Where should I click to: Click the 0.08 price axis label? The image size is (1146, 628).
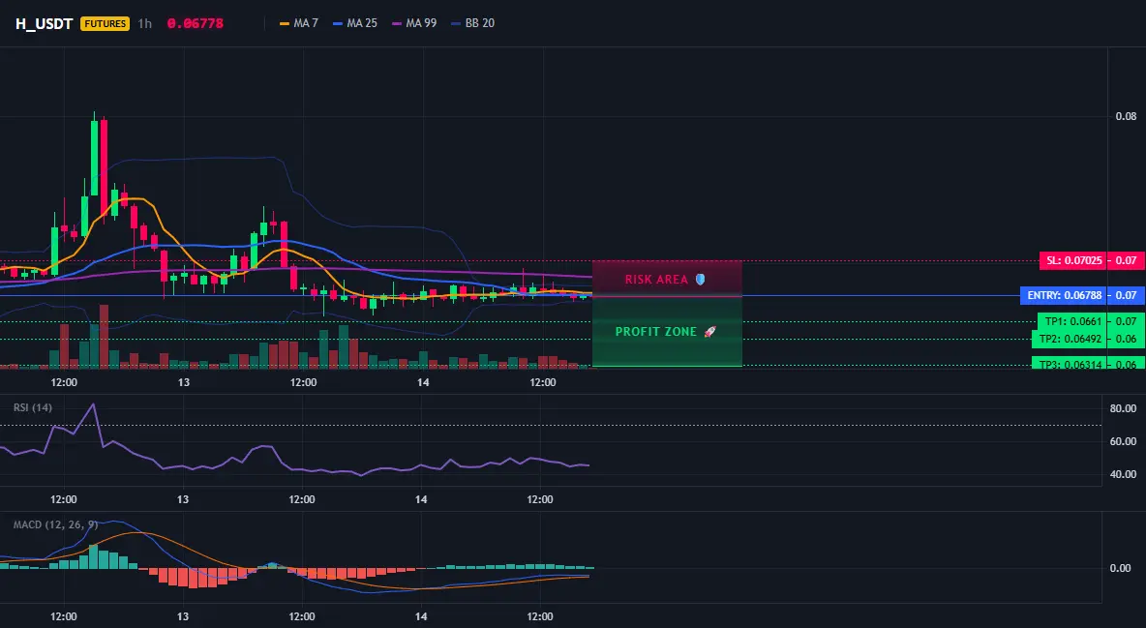coord(1127,116)
